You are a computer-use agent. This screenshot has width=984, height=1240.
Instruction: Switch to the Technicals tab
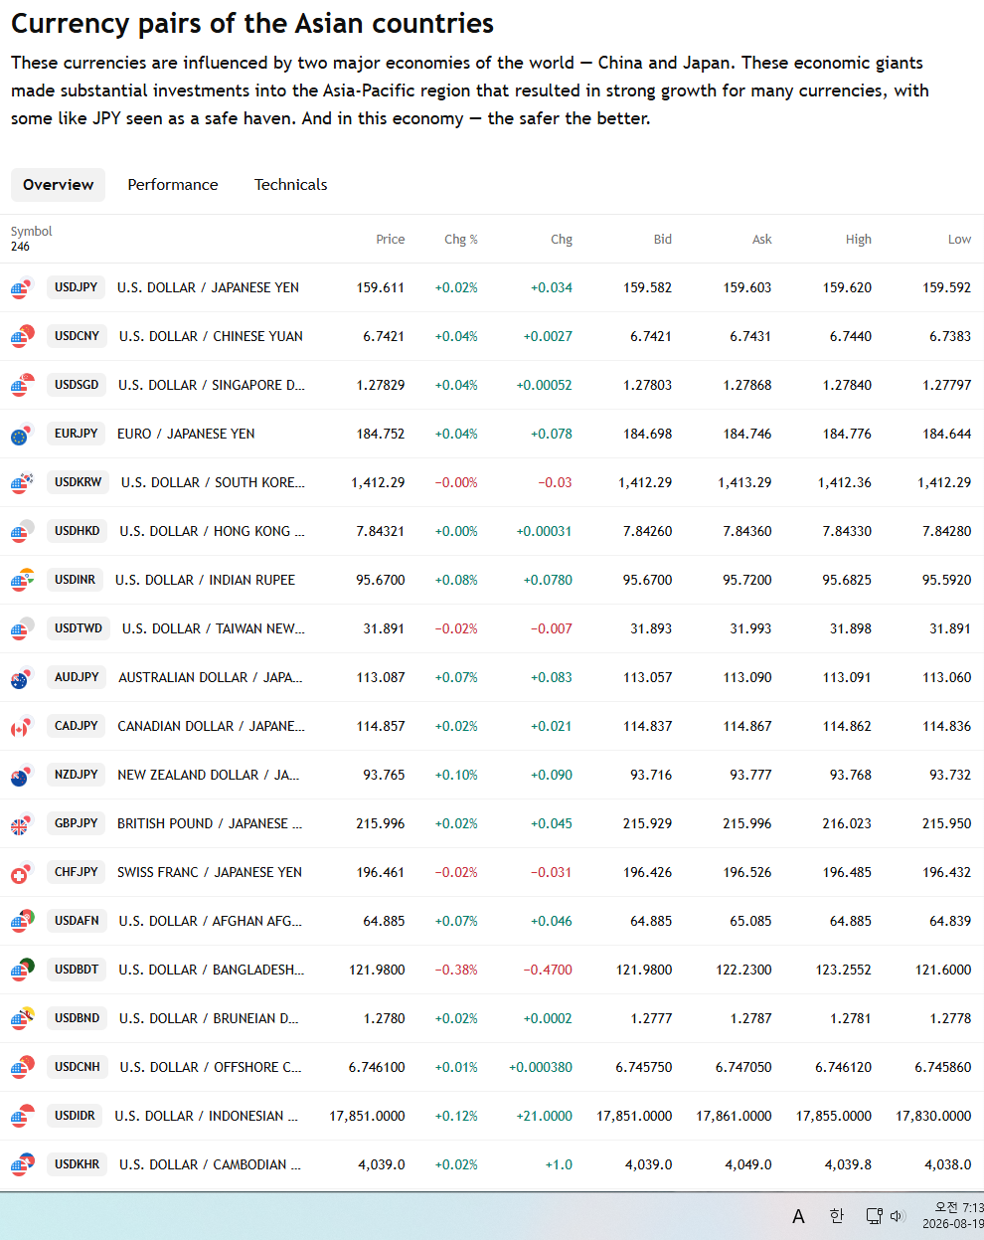(x=290, y=185)
